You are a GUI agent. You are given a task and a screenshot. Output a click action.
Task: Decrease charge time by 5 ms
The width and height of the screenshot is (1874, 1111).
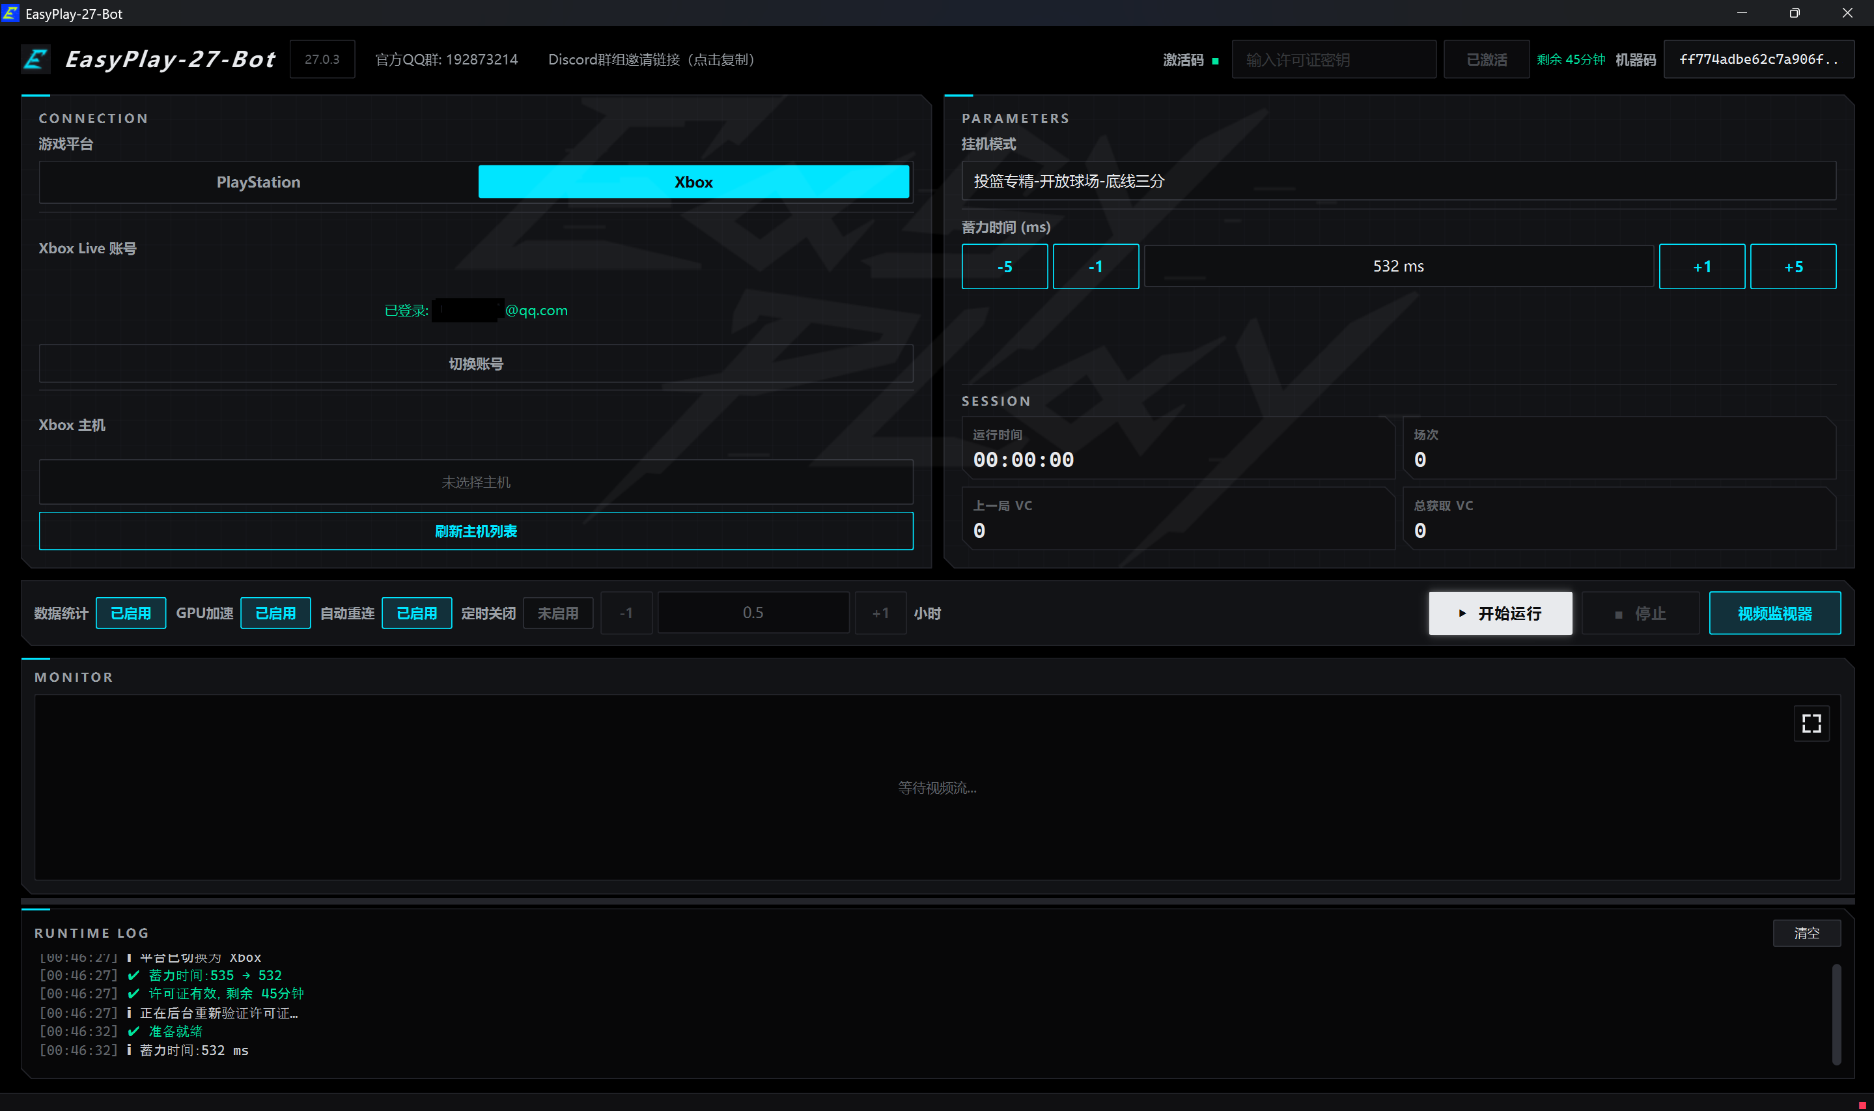click(1004, 266)
